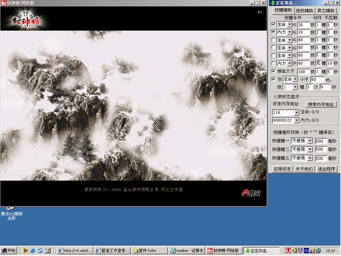
Task: Open the 复件 fsshz folder taskbar button
Action: coord(150,251)
